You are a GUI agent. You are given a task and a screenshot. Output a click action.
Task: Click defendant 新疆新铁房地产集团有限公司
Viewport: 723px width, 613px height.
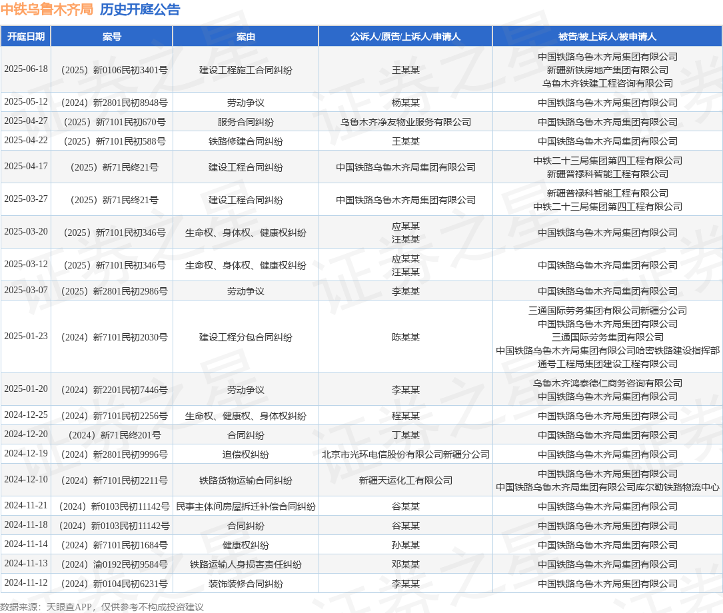coord(608,70)
